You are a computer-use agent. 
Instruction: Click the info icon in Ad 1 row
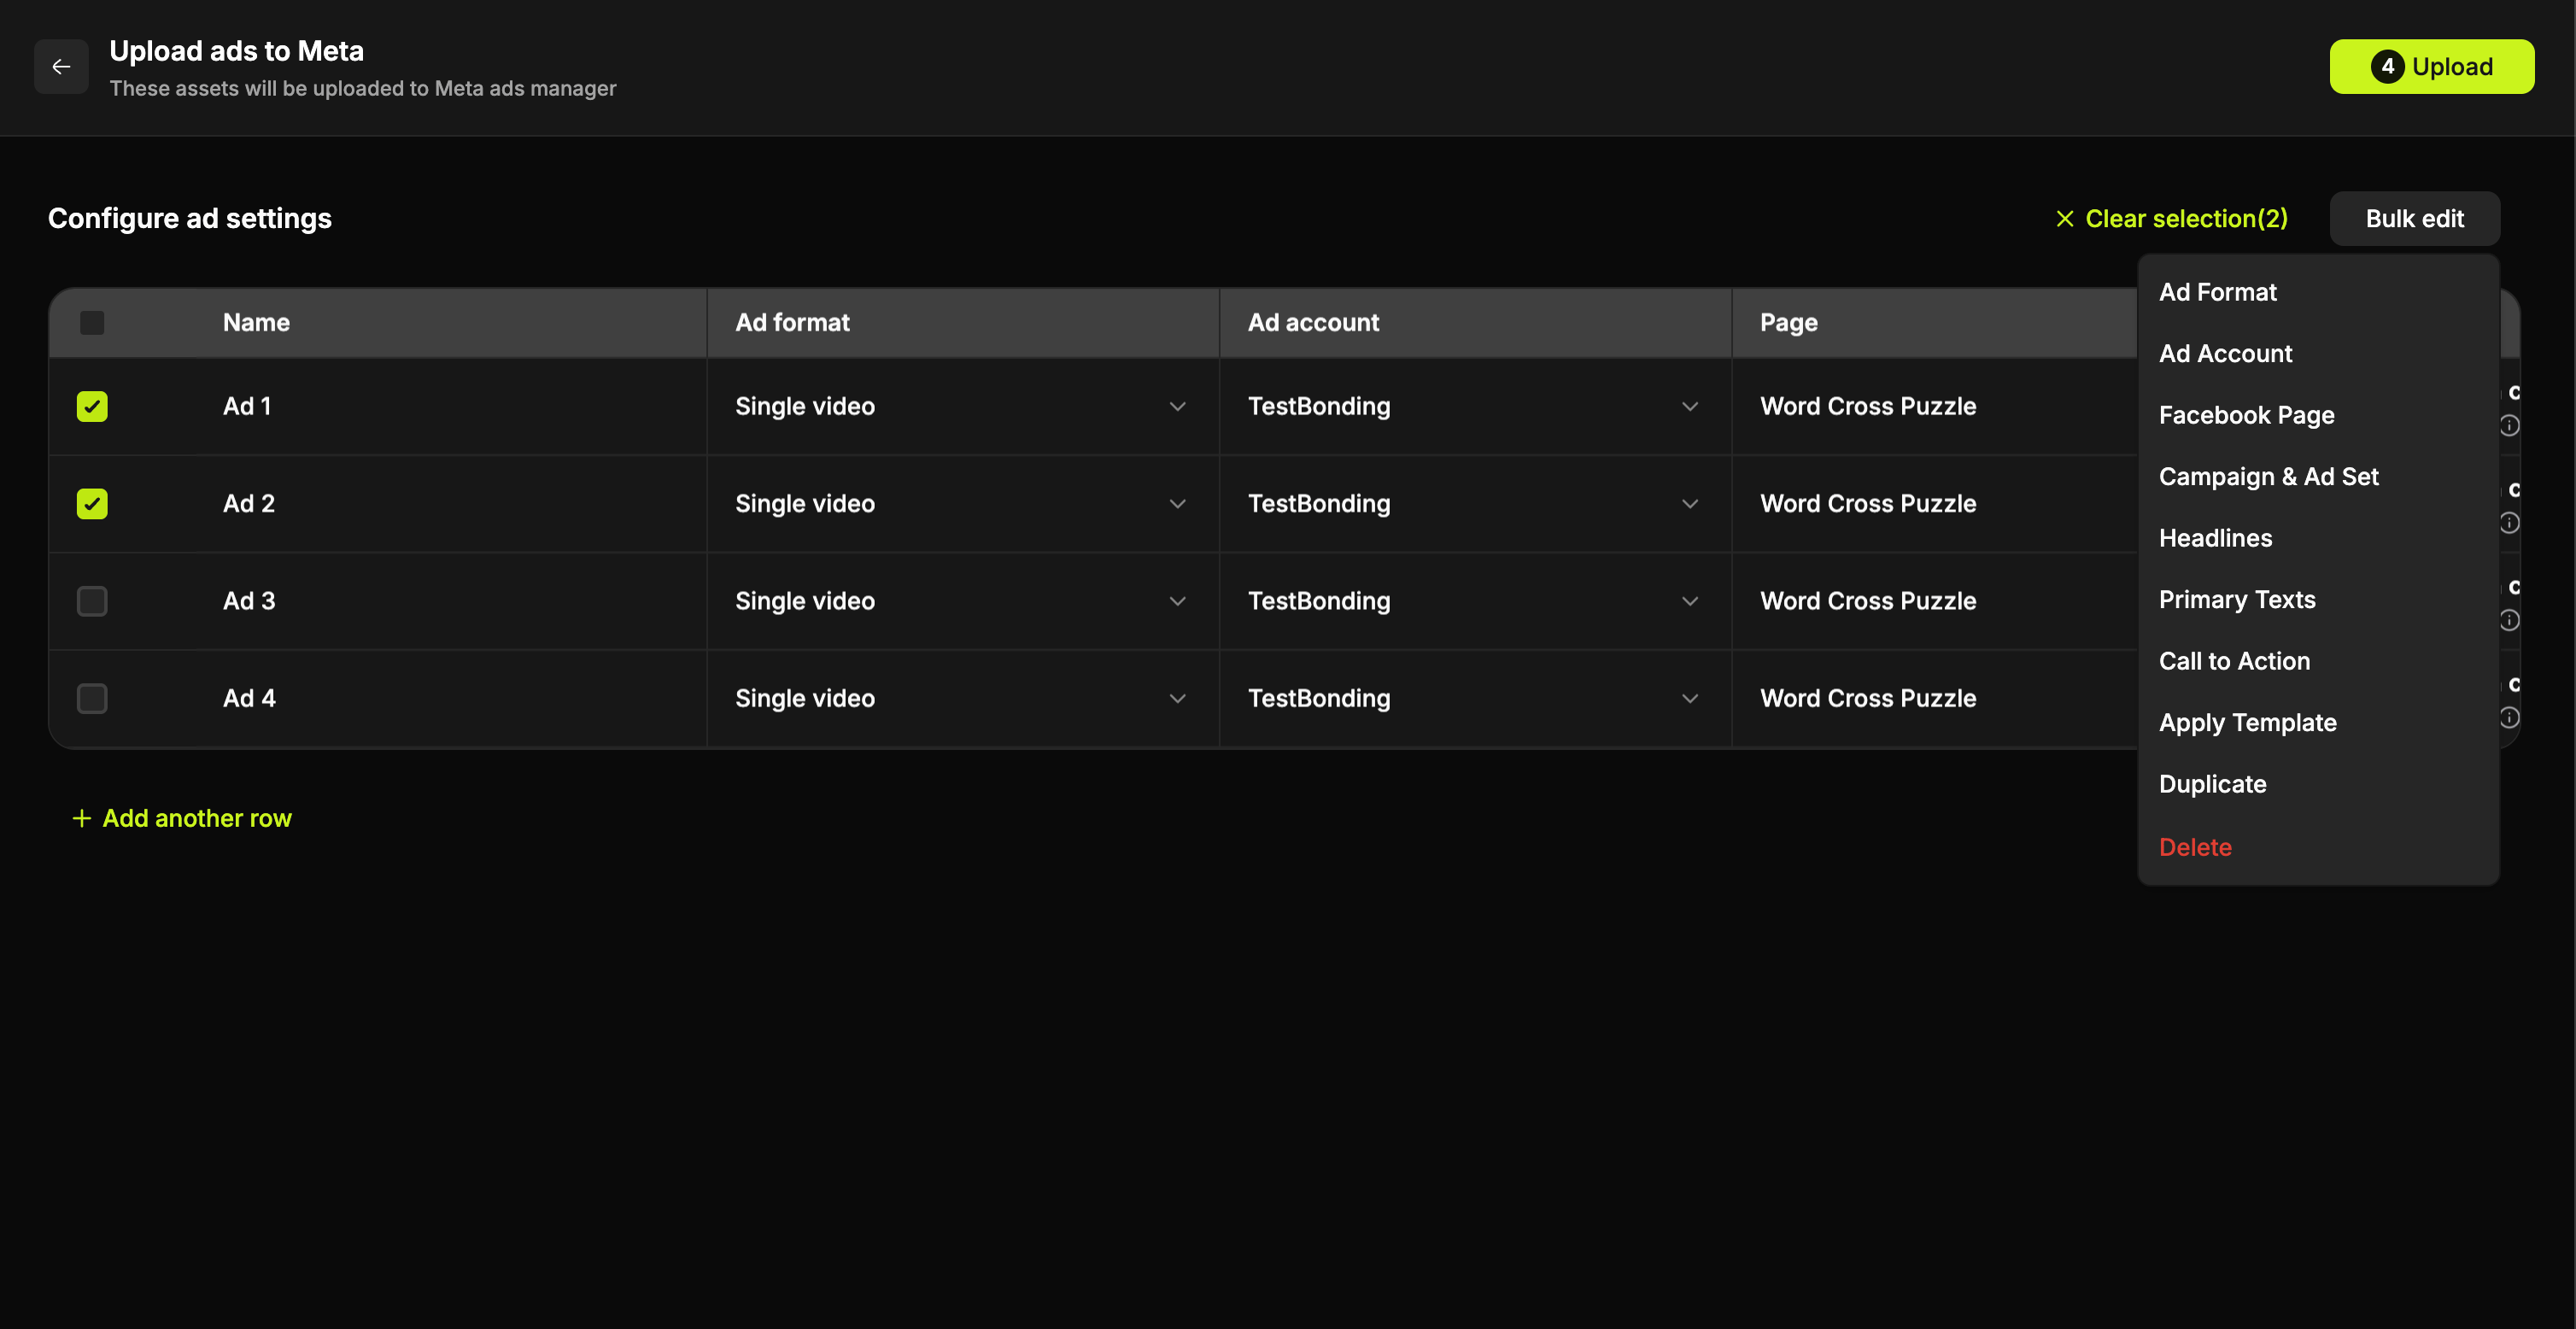tap(2509, 426)
